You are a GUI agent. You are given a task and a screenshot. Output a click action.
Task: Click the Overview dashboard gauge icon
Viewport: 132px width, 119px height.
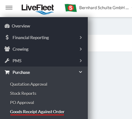pyautogui.click(x=7, y=26)
